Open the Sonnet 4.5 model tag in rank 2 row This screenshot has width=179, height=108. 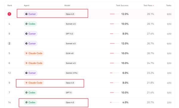coord(71,44)
